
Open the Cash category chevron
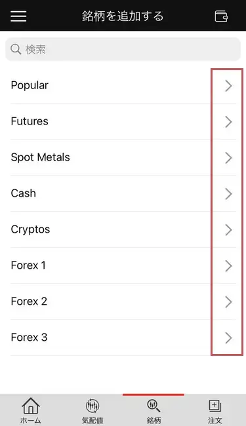[x=228, y=194]
